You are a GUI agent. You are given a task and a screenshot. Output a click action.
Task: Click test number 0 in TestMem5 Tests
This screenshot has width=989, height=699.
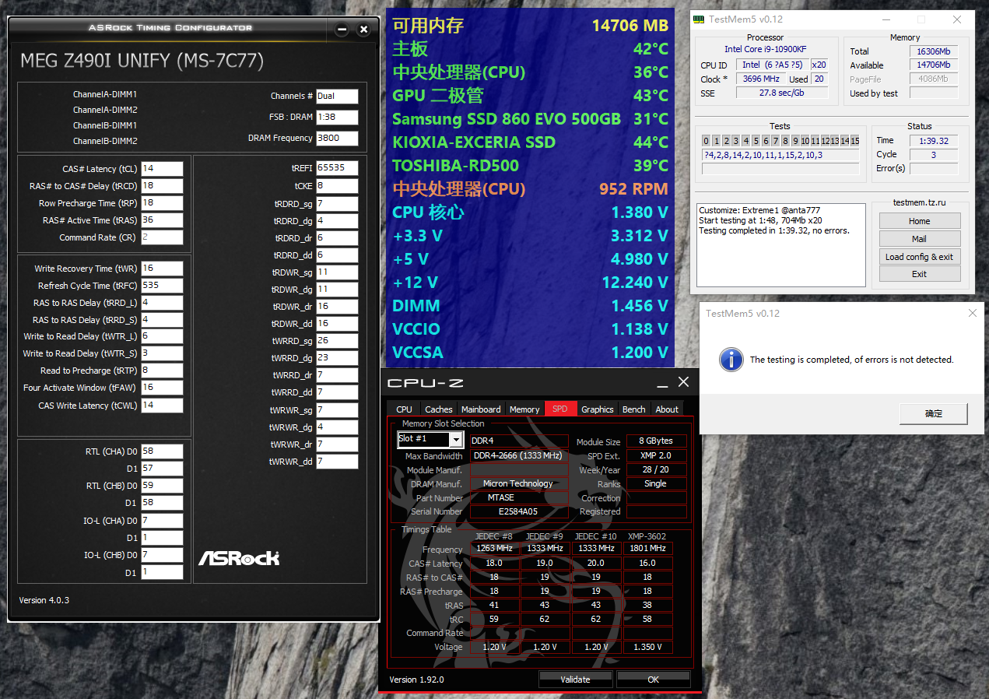[x=706, y=141]
